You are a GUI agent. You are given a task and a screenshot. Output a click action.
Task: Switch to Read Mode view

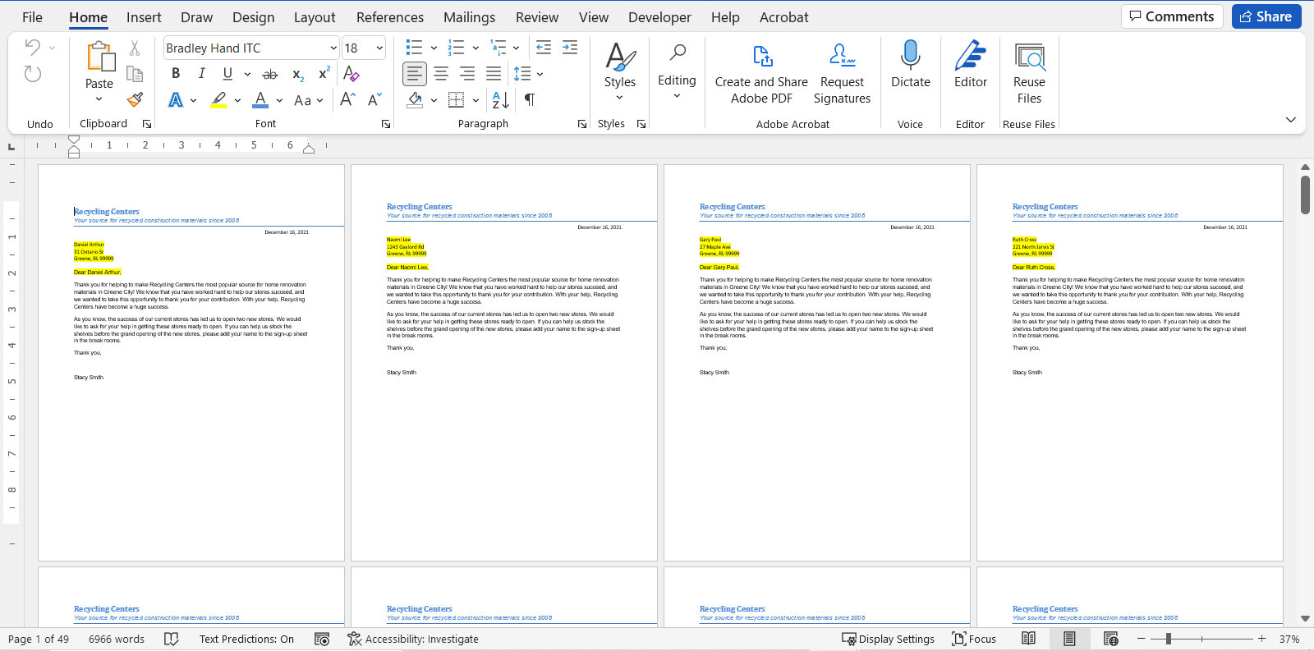point(1028,639)
